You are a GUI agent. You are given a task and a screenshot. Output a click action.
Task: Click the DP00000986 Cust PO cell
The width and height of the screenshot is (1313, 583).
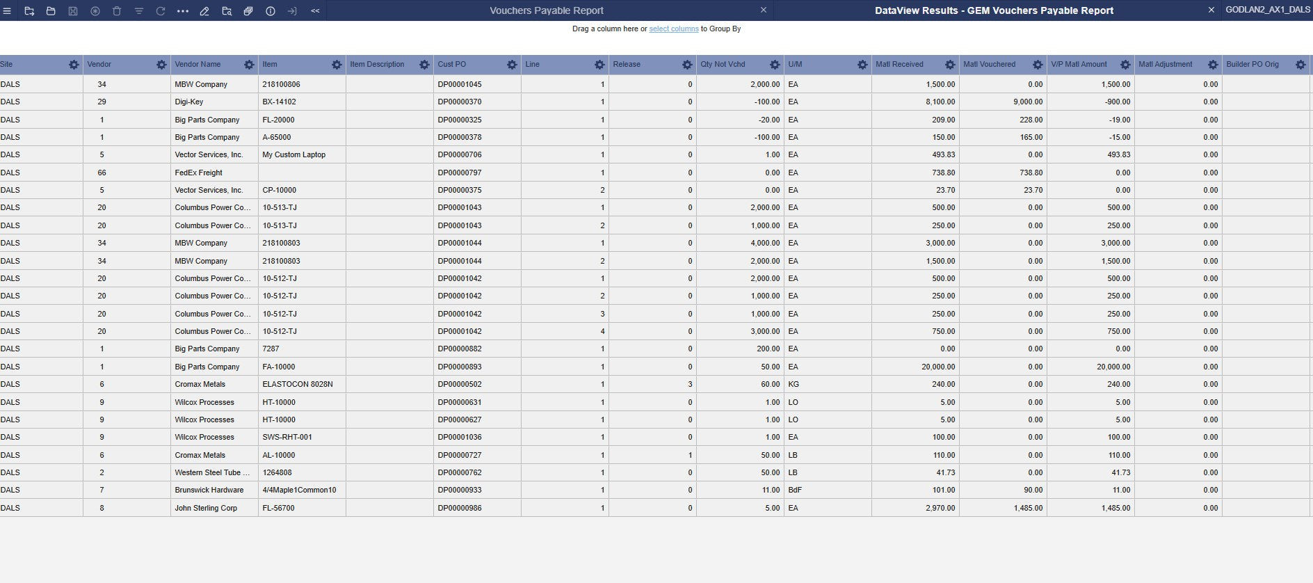click(460, 509)
